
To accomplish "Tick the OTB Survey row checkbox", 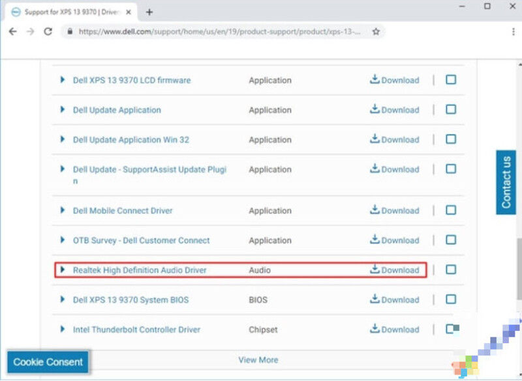I will [x=451, y=240].
